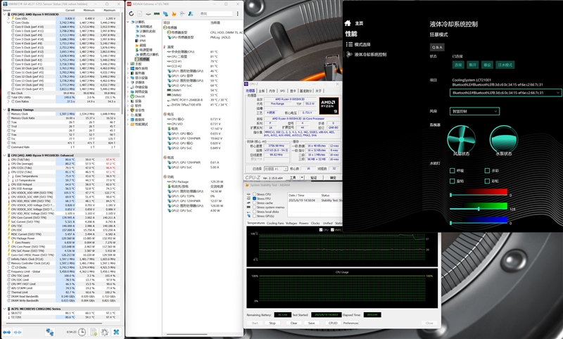Enable the 呼吸 lighting checkbox

tap(453, 169)
